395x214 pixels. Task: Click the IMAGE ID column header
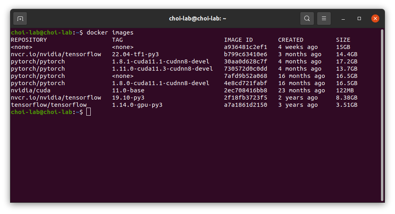coord(238,40)
